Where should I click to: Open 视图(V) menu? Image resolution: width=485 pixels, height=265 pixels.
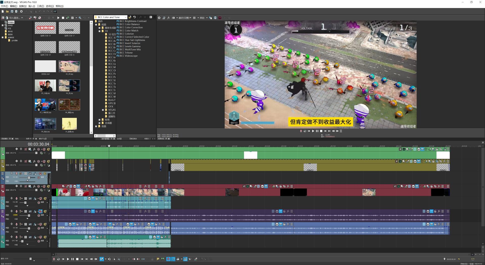click(x=23, y=6)
